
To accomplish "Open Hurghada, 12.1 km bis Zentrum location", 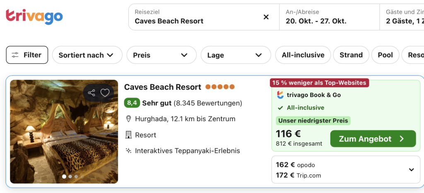I will click(185, 119).
